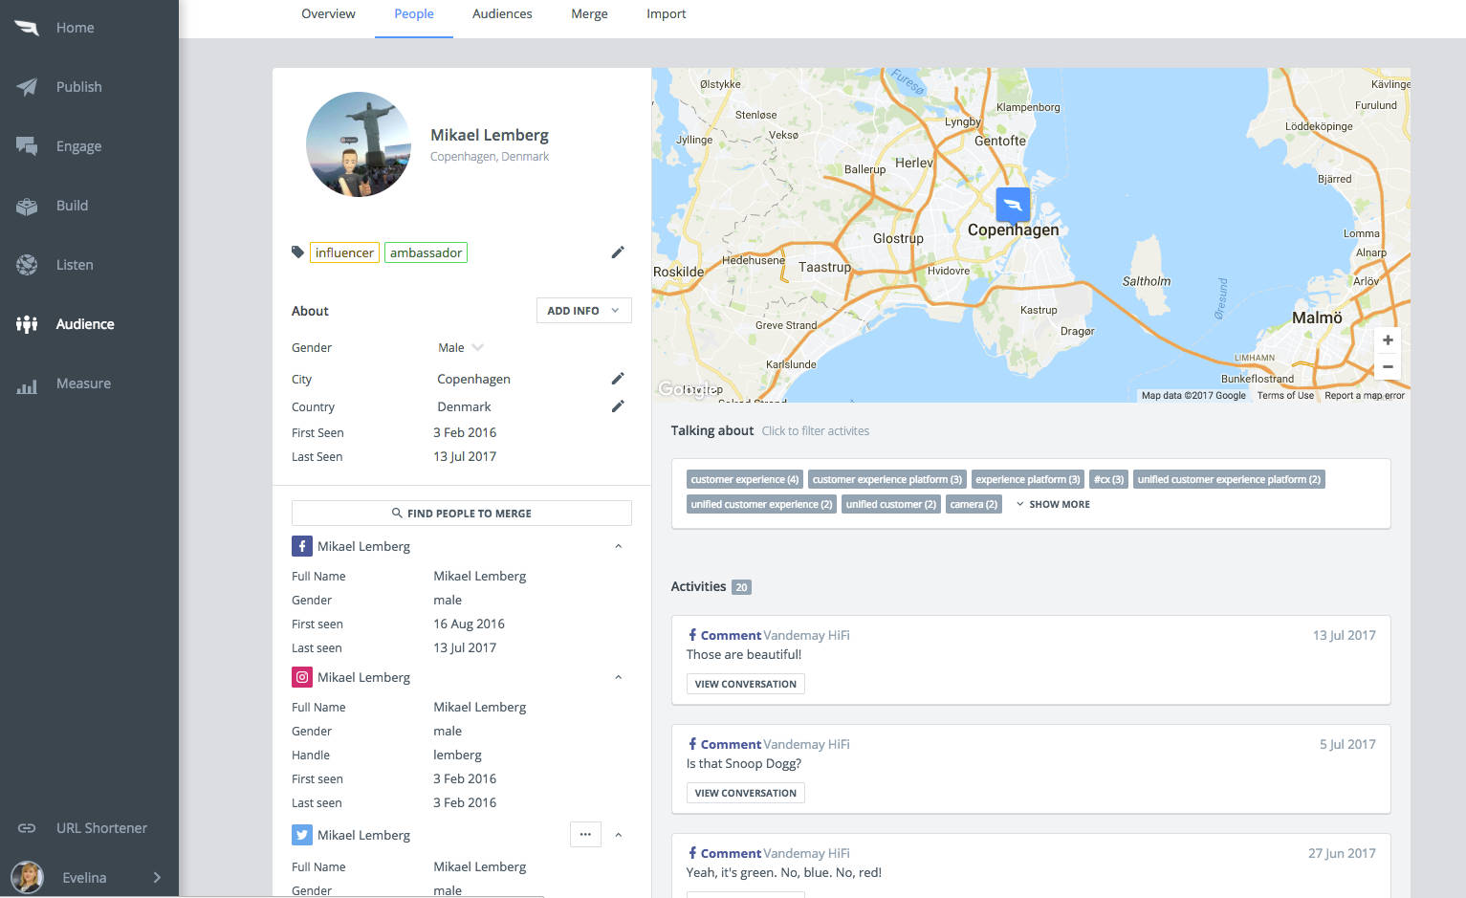This screenshot has width=1466, height=898.
Task: Open the ellipsis menu on the Twitter profile
Action: pyautogui.click(x=585, y=834)
